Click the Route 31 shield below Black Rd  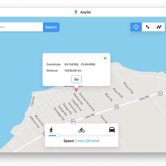(117, 107)
